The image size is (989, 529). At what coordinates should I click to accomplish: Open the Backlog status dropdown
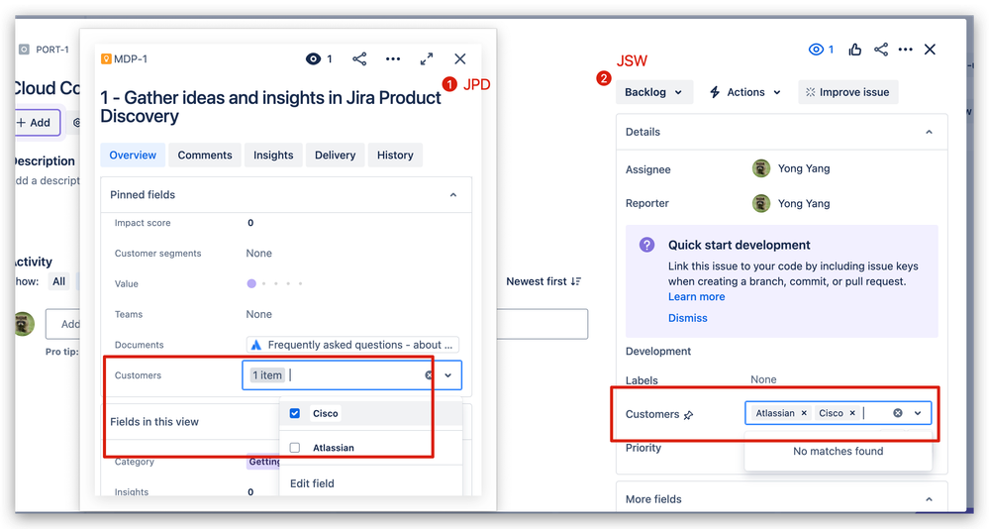(x=654, y=92)
